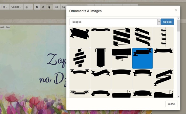Click the Redo arrow in toolbar
The height and width of the screenshot is (114, 186).
(x=43, y=7)
